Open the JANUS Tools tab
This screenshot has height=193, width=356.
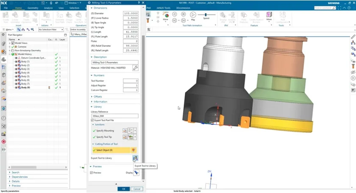pyautogui.click(x=163, y=8)
